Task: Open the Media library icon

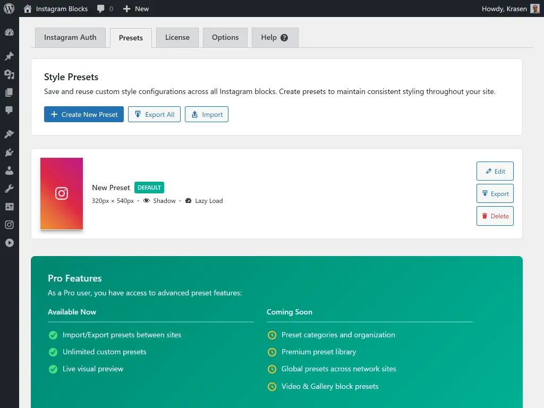Action: (x=9, y=74)
